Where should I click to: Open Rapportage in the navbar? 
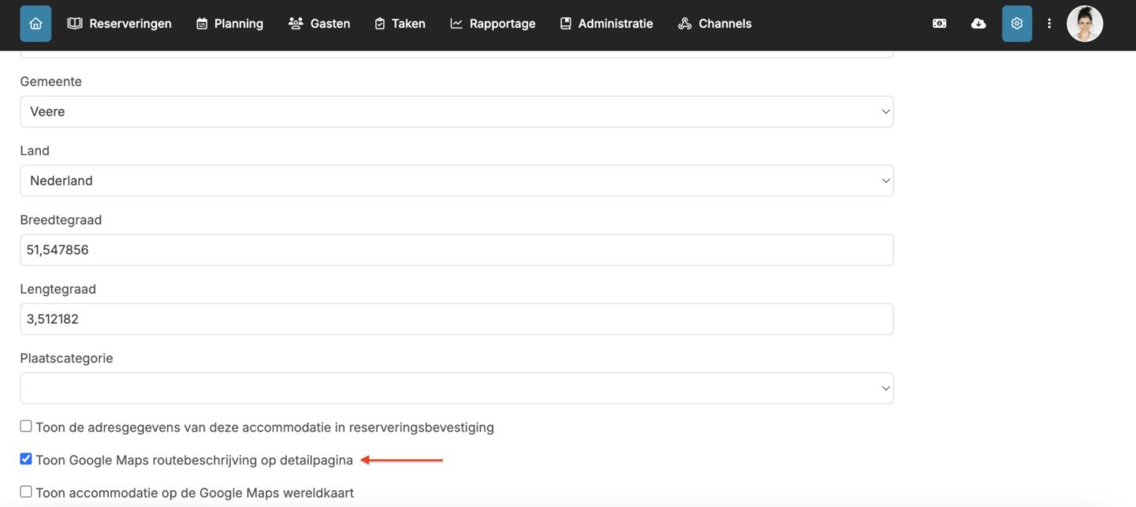tap(493, 24)
